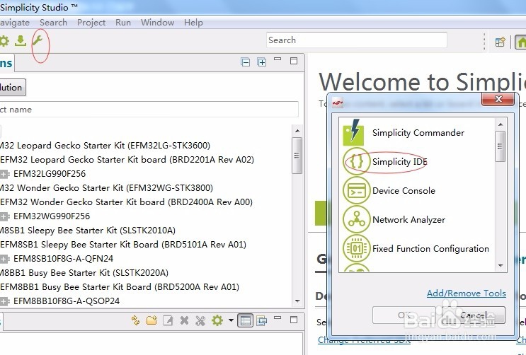This screenshot has width=526, height=355.
Task: Click the wrench and screwdriver icon in lower panel
Action: pos(200,320)
